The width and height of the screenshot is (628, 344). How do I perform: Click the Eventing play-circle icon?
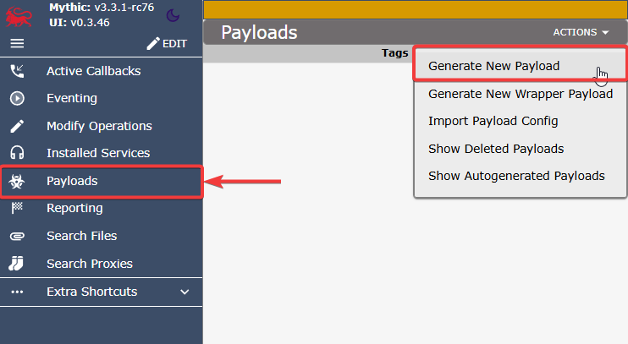click(17, 98)
